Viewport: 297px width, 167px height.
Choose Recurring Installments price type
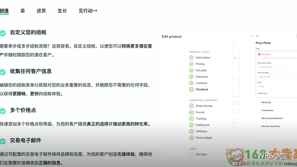coord(272,118)
